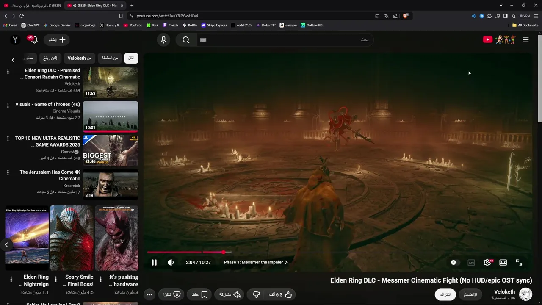The image size is (542, 305).
Task: Open Visuals - Game of Thrones (4K) title
Action: click(48, 104)
